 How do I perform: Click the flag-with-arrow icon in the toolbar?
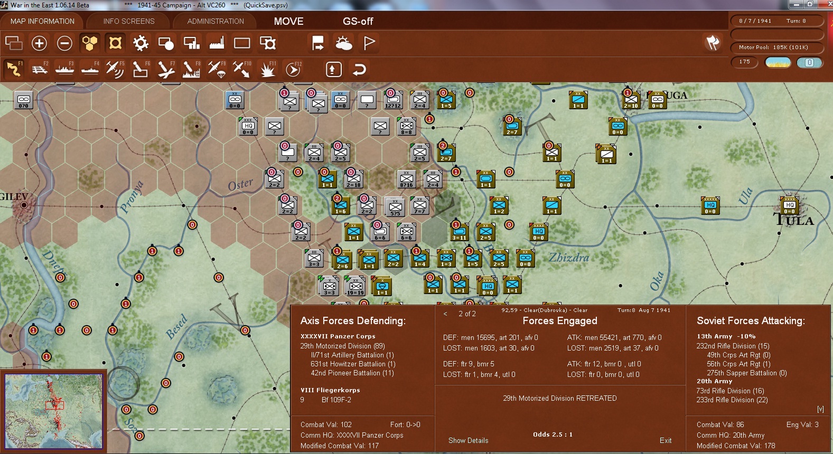click(x=318, y=43)
